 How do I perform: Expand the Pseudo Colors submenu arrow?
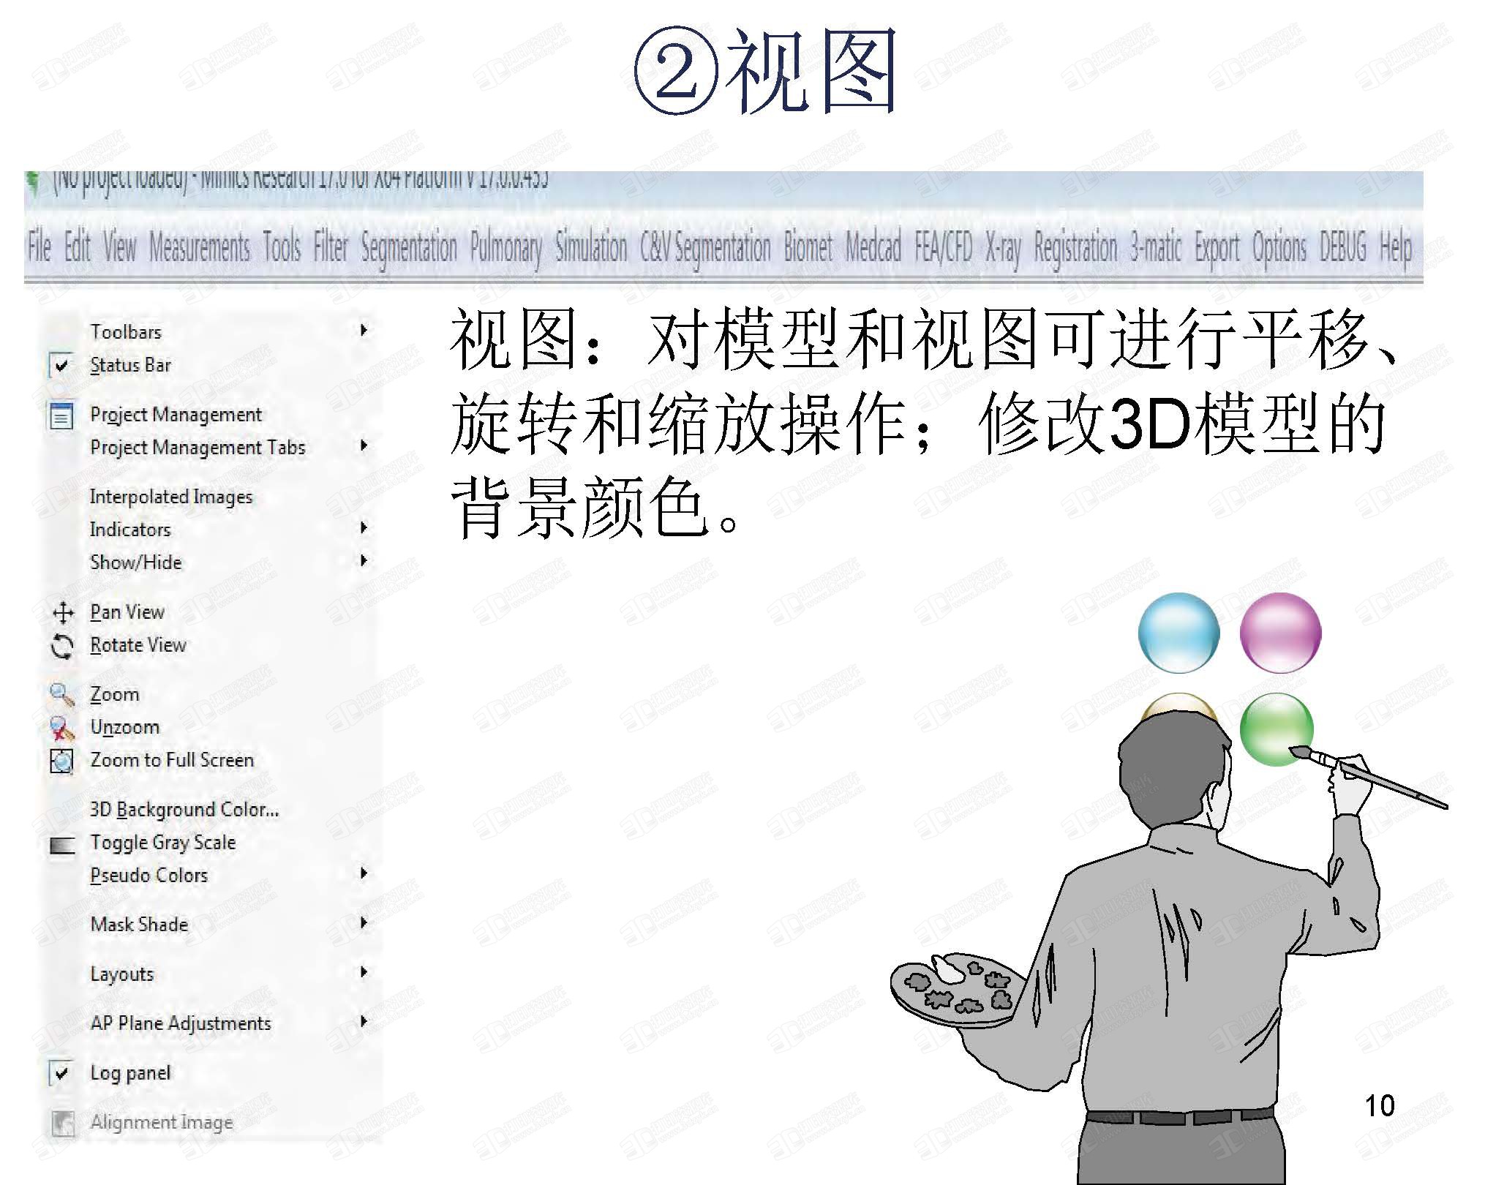[364, 873]
